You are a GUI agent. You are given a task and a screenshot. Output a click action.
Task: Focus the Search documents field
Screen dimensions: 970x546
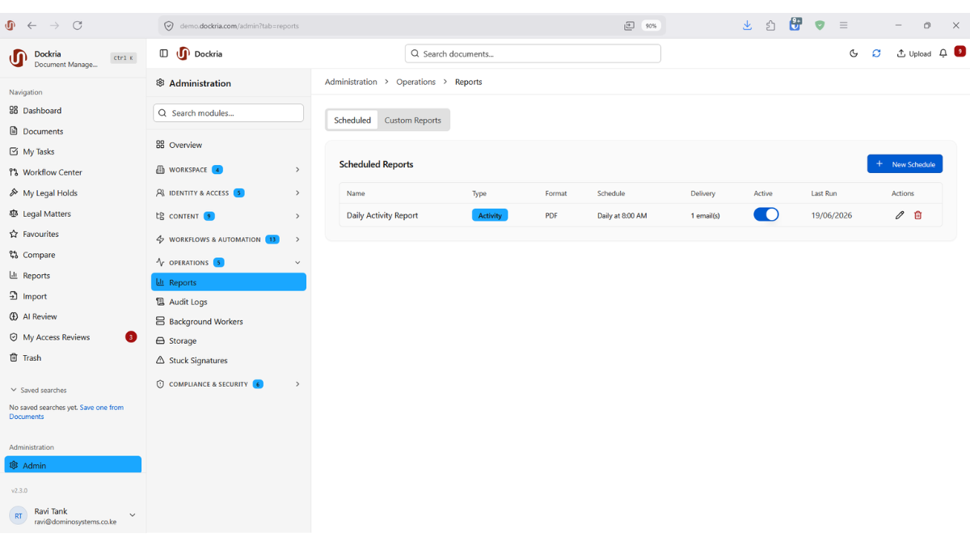tap(533, 53)
